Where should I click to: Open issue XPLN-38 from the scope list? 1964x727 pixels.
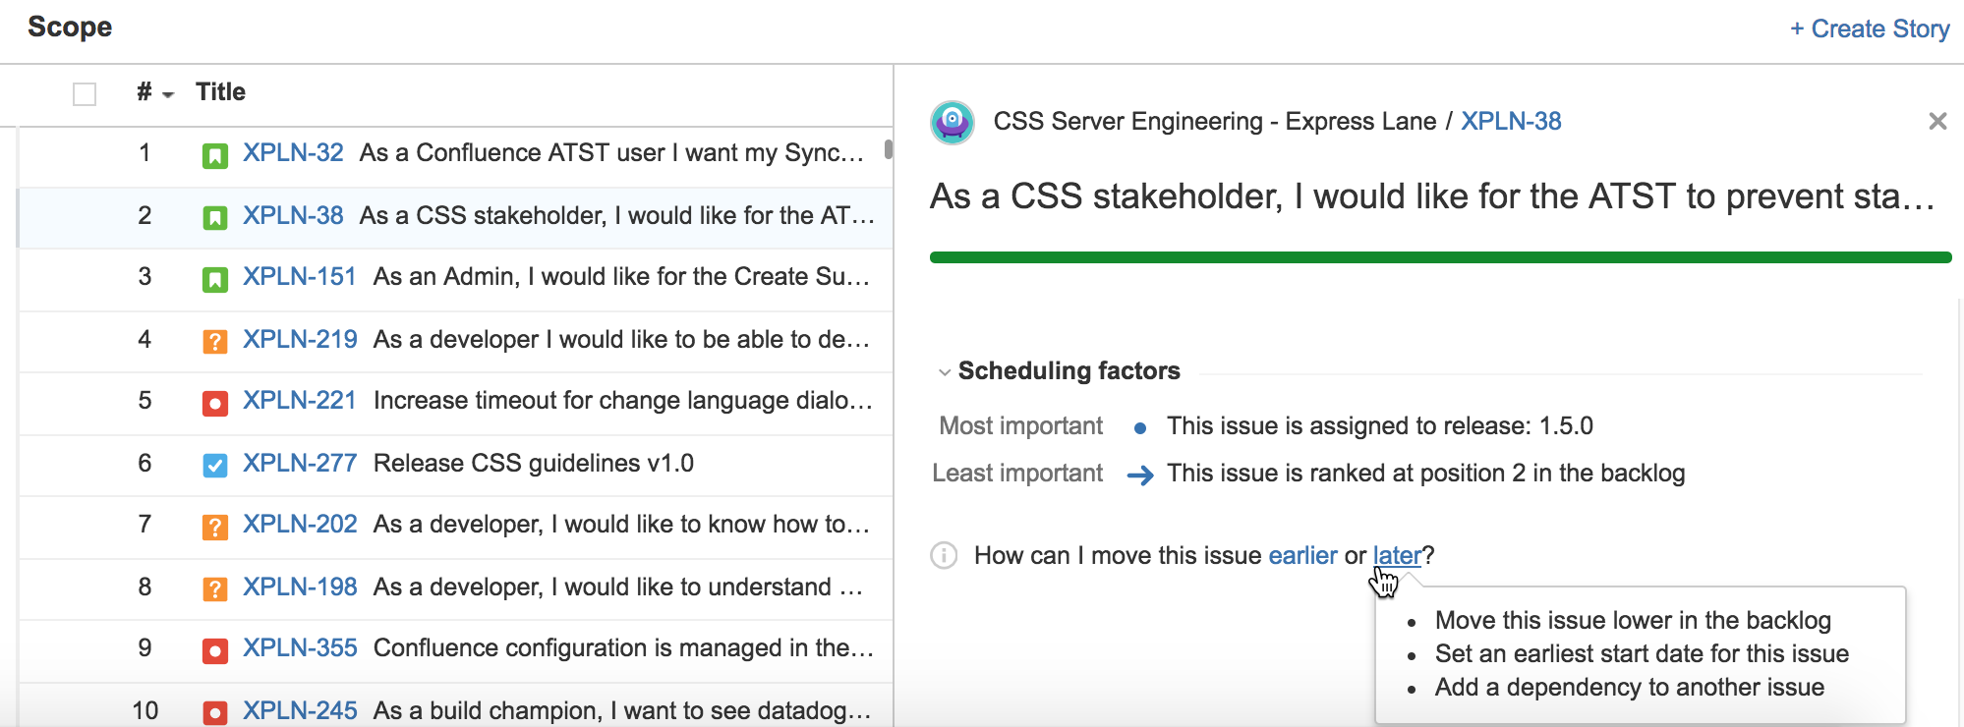pos(293,215)
